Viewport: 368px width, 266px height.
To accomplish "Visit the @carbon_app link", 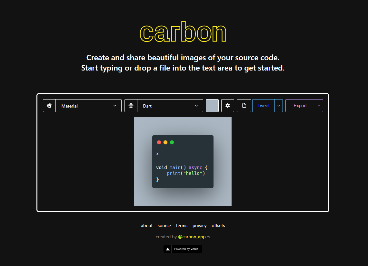I will 192,237.
